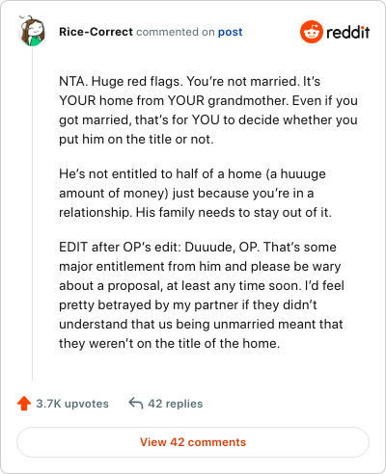Click the "He's not entitled" paragraph
Image resolution: width=386 pixels, height=474 pixels.
(195, 193)
